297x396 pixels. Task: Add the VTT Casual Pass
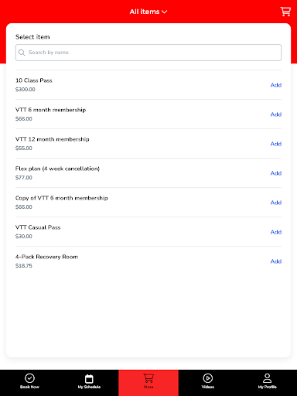276,232
